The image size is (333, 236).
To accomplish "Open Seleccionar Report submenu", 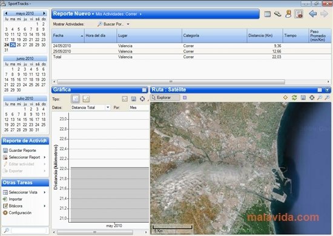I will (x=24, y=157).
